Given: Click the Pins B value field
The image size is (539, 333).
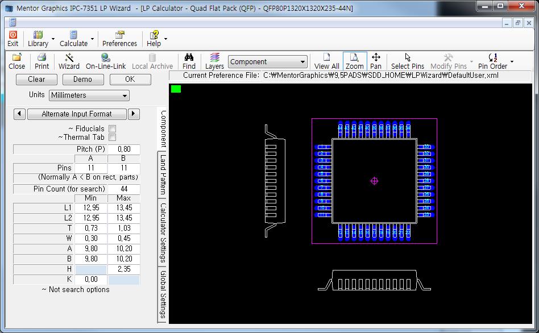Looking at the screenshot, I should (x=124, y=168).
